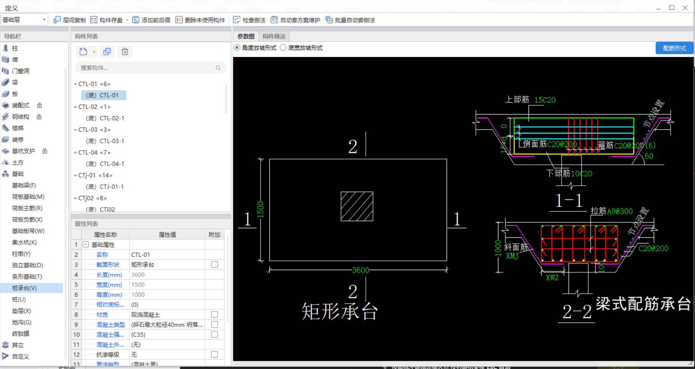Click the 添加前后缀 toolbar icon

[136, 20]
